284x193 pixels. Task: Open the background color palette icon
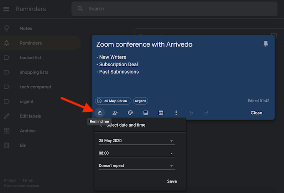click(x=130, y=113)
